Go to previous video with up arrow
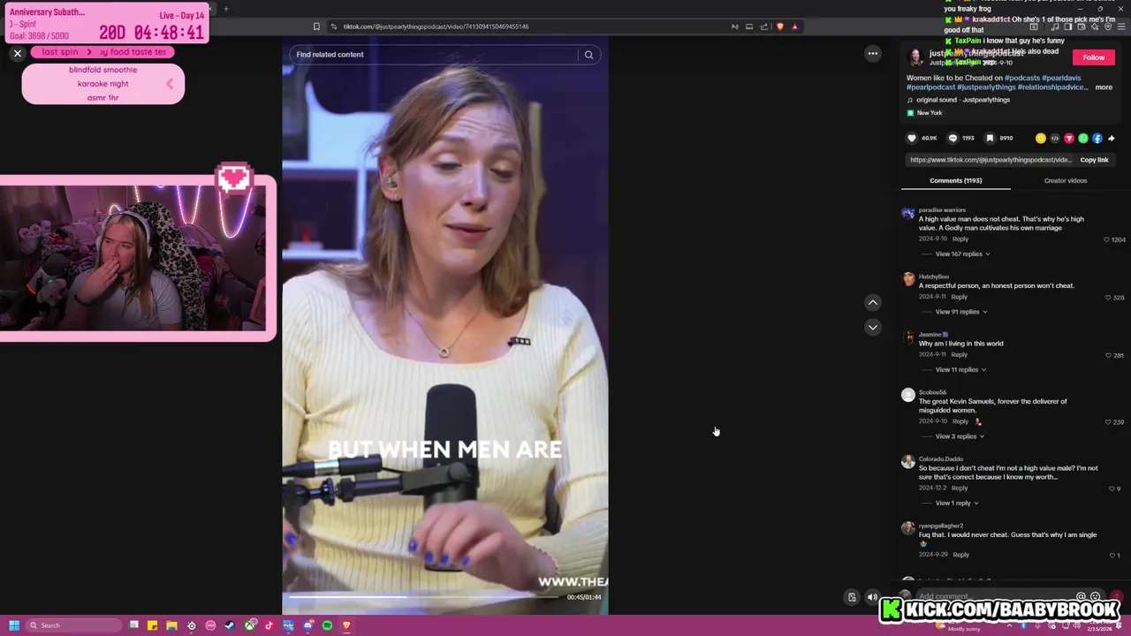The image size is (1131, 636). pyautogui.click(x=872, y=302)
